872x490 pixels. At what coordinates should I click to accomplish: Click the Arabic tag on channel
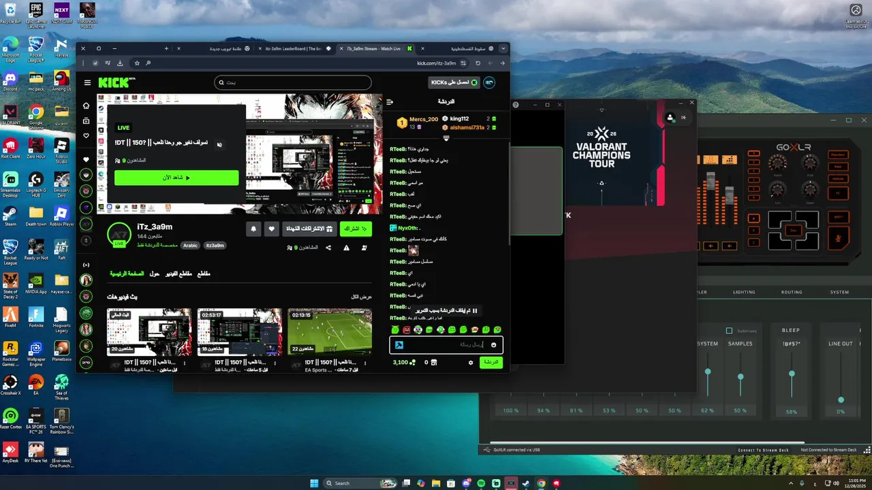(191, 245)
